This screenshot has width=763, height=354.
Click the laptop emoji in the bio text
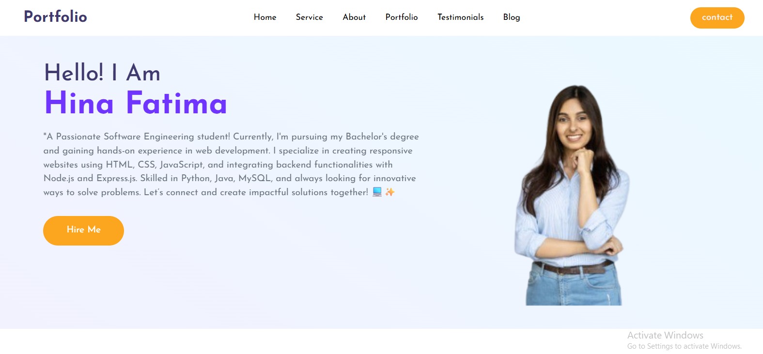(377, 192)
